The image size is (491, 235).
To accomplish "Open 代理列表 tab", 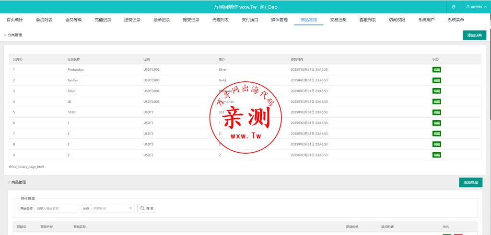I will 221,20.
